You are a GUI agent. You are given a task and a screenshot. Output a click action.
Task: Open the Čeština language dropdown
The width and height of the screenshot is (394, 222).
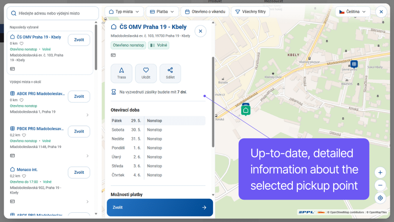(x=352, y=12)
